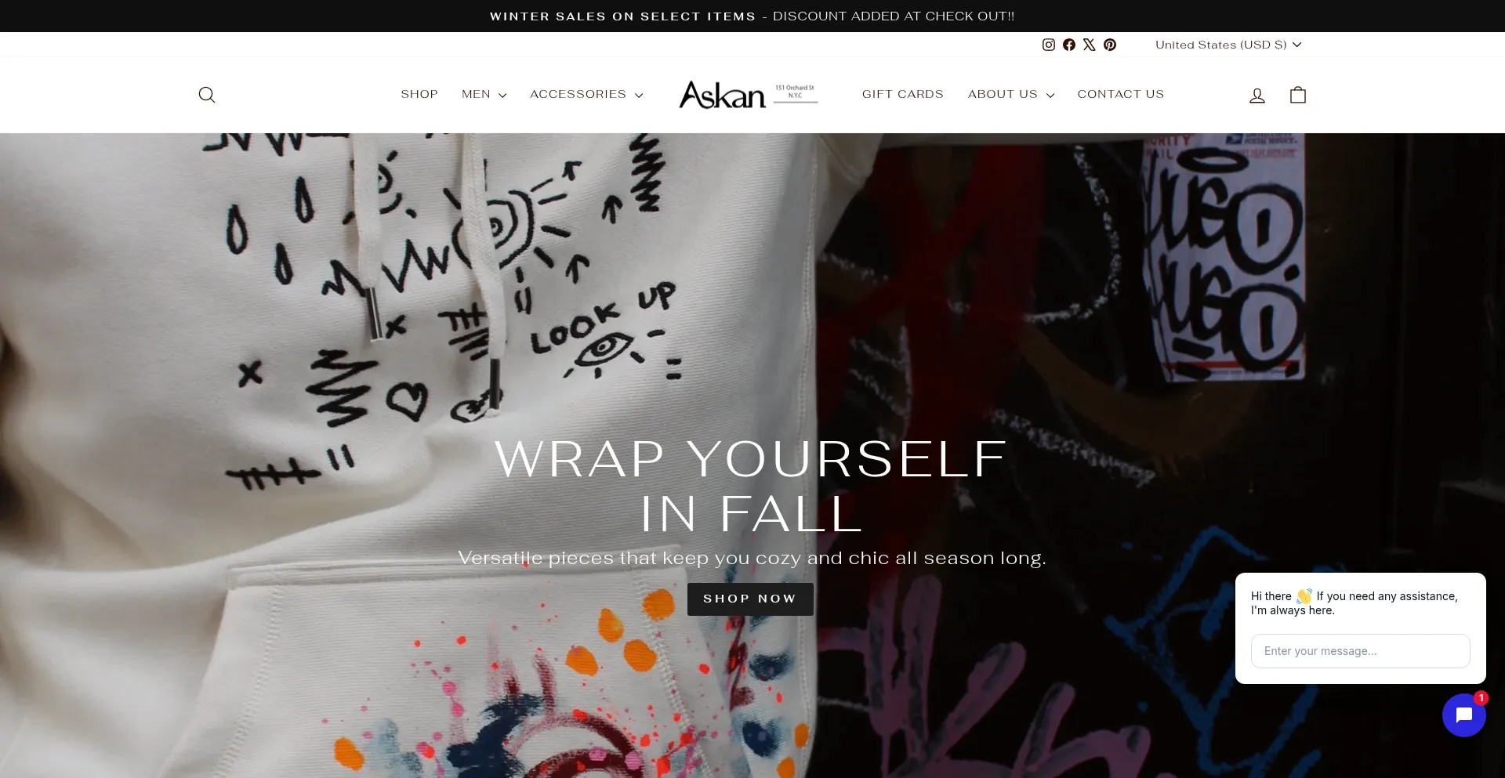This screenshot has height=778, width=1505.
Task: Open the SHOP menu item
Action: [x=419, y=94]
